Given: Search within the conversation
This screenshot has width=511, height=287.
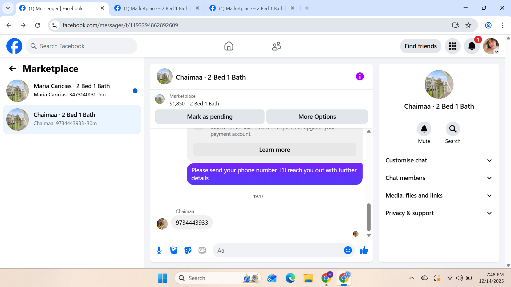Looking at the screenshot, I should click(x=453, y=129).
